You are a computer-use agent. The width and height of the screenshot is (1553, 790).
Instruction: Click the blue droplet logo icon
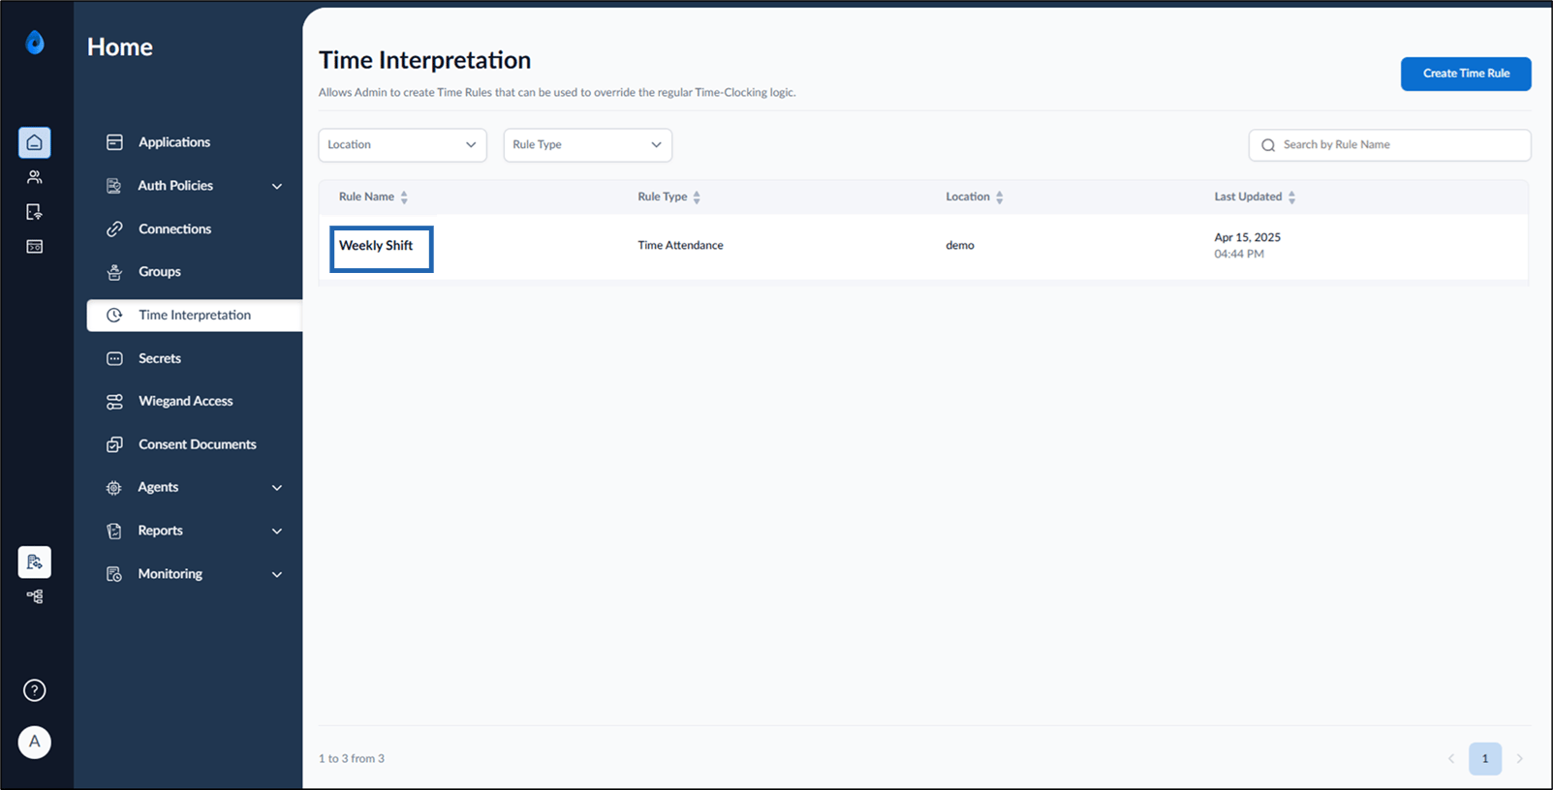[35, 43]
